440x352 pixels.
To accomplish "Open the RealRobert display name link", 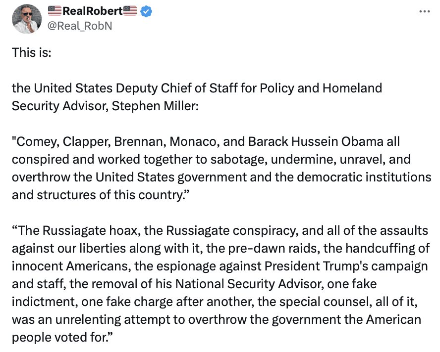I will 92,11.
